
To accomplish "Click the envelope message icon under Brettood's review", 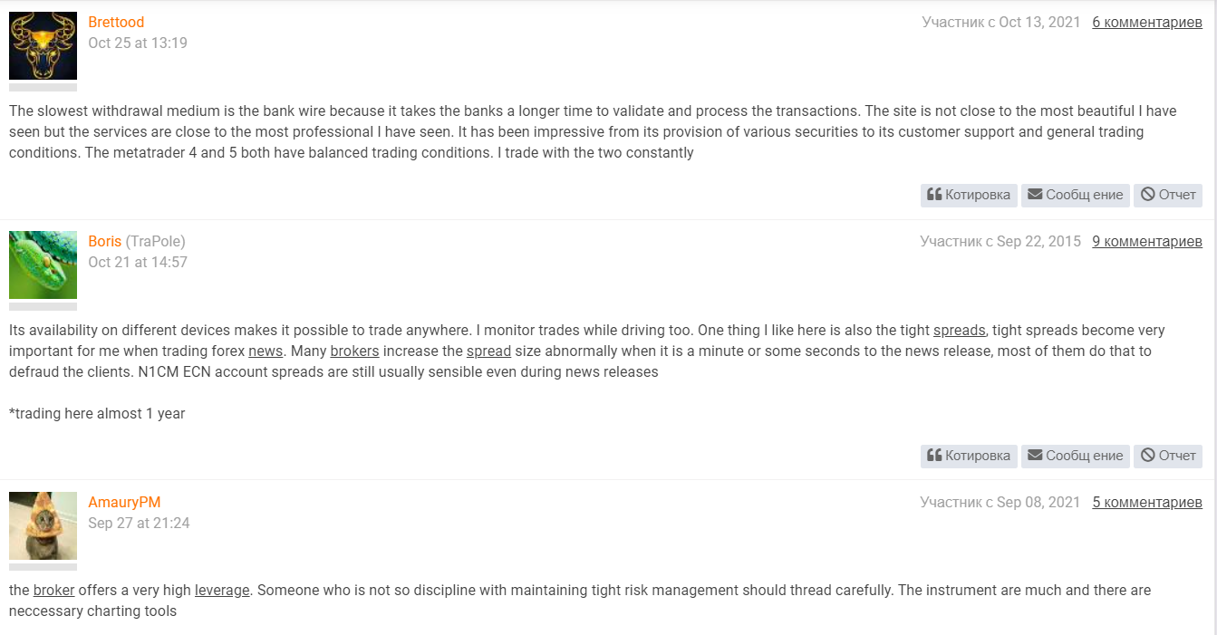I will (1036, 195).
